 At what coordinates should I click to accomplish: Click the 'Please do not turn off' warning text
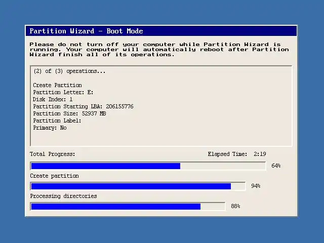pyautogui.click(x=159, y=50)
